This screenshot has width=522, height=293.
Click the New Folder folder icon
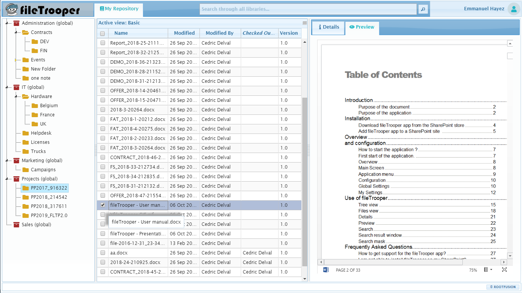point(26,69)
